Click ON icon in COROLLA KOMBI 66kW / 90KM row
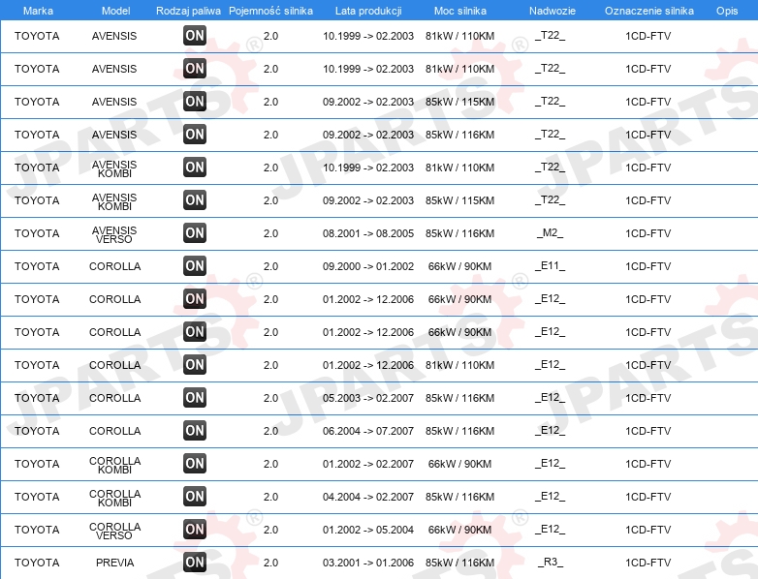The height and width of the screenshot is (579, 758). point(195,464)
